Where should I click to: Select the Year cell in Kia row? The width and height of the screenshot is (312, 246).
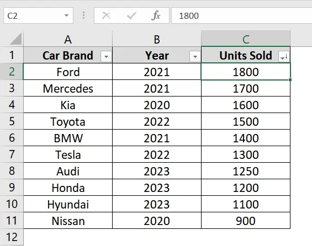point(157,104)
